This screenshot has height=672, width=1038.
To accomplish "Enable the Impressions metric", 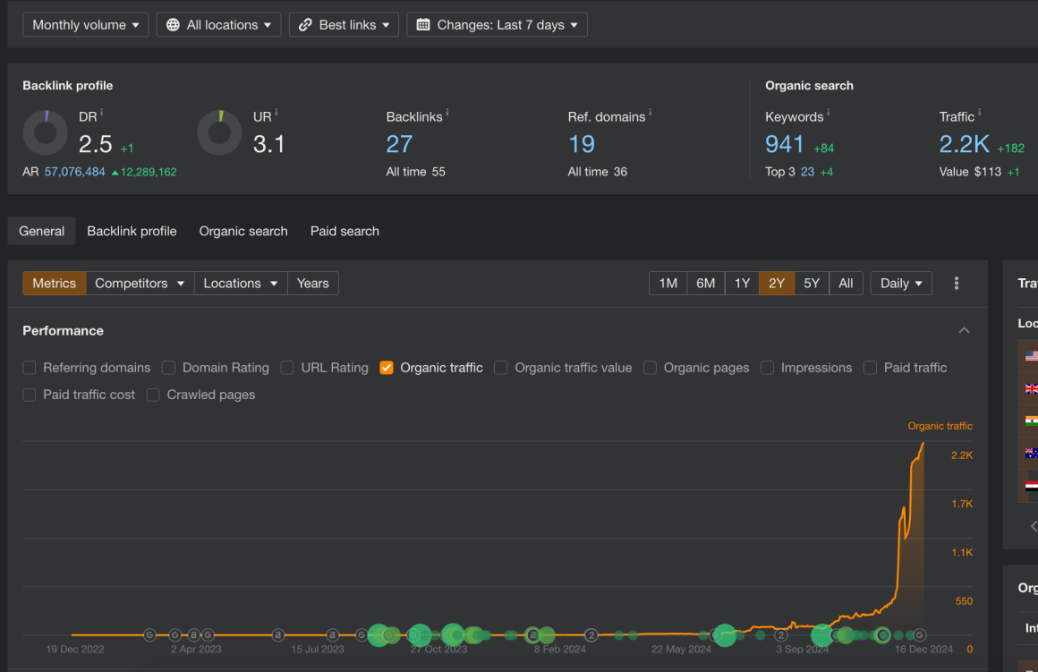I will point(767,367).
